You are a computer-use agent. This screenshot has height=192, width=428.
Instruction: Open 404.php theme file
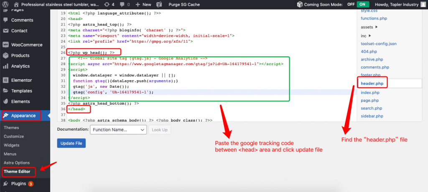(x=369, y=51)
